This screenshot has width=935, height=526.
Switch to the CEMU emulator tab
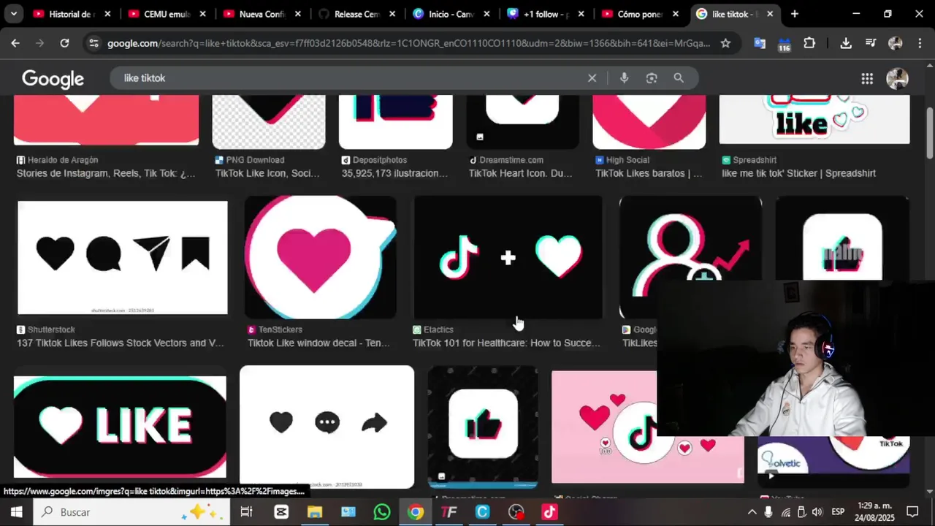point(166,14)
